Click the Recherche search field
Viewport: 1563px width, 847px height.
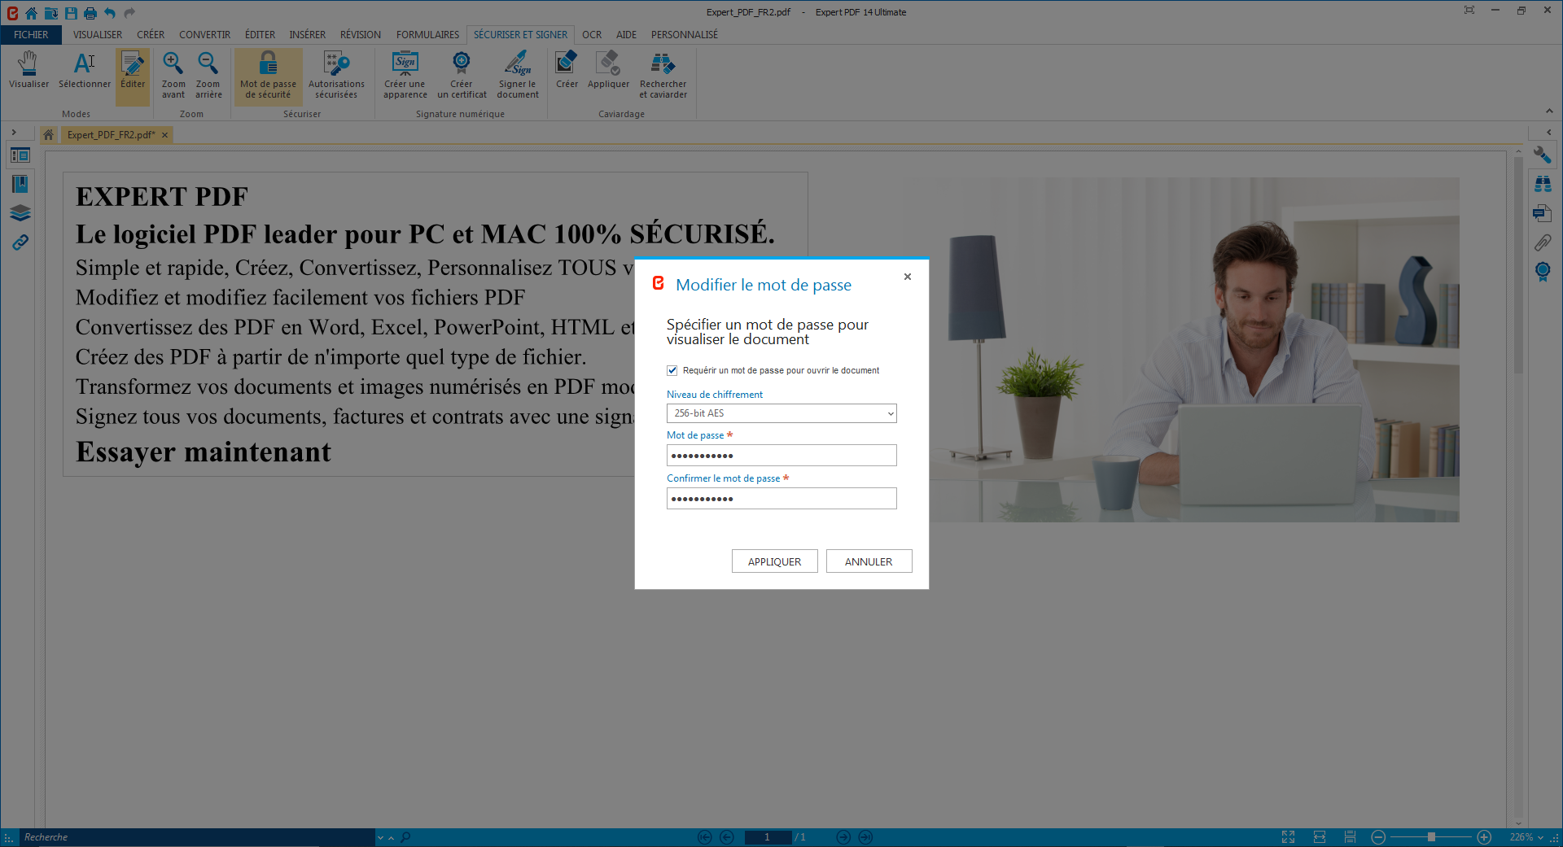pyautogui.click(x=195, y=837)
